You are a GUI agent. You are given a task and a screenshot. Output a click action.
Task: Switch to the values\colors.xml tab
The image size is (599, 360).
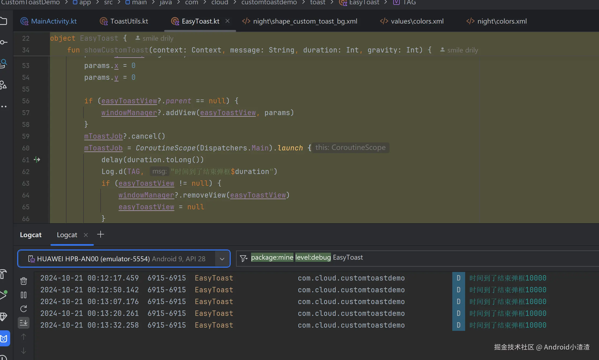(417, 21)
